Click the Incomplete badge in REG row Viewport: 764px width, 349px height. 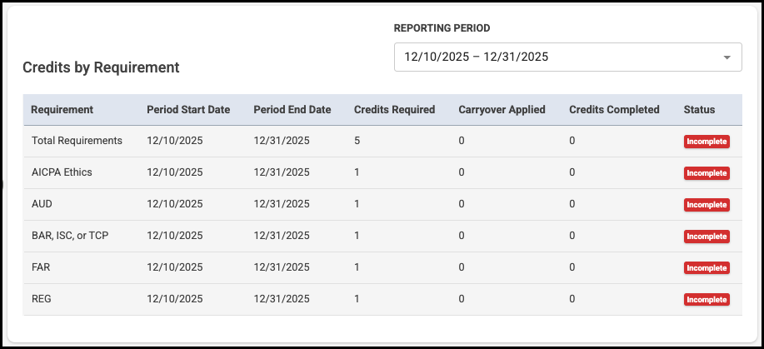(707, 300)
